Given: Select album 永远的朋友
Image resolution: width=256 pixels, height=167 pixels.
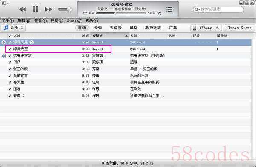Looking at the screenshot, I should pos(139,76).
